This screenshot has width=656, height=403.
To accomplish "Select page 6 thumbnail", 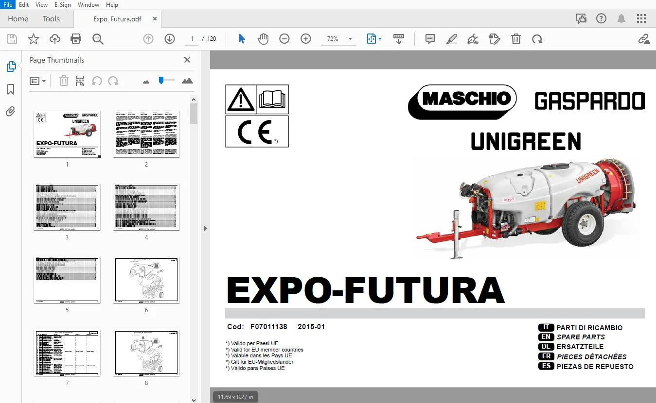I will click(146, 280).
